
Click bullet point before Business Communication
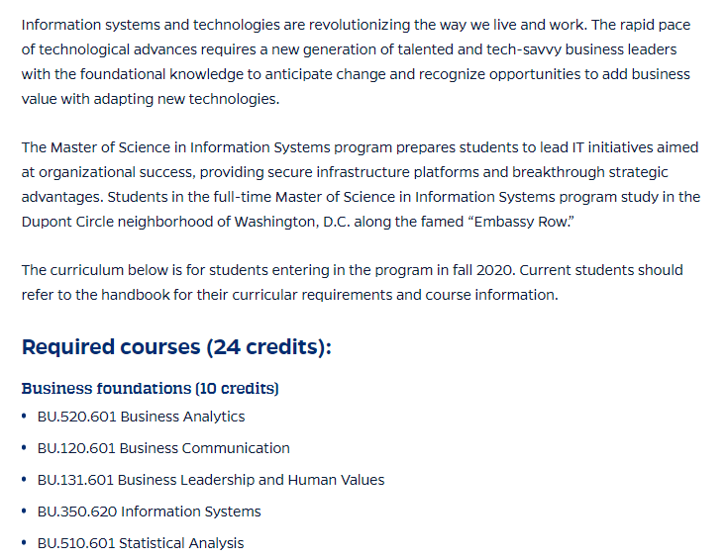pyautogui.click(x=24, y=447)
